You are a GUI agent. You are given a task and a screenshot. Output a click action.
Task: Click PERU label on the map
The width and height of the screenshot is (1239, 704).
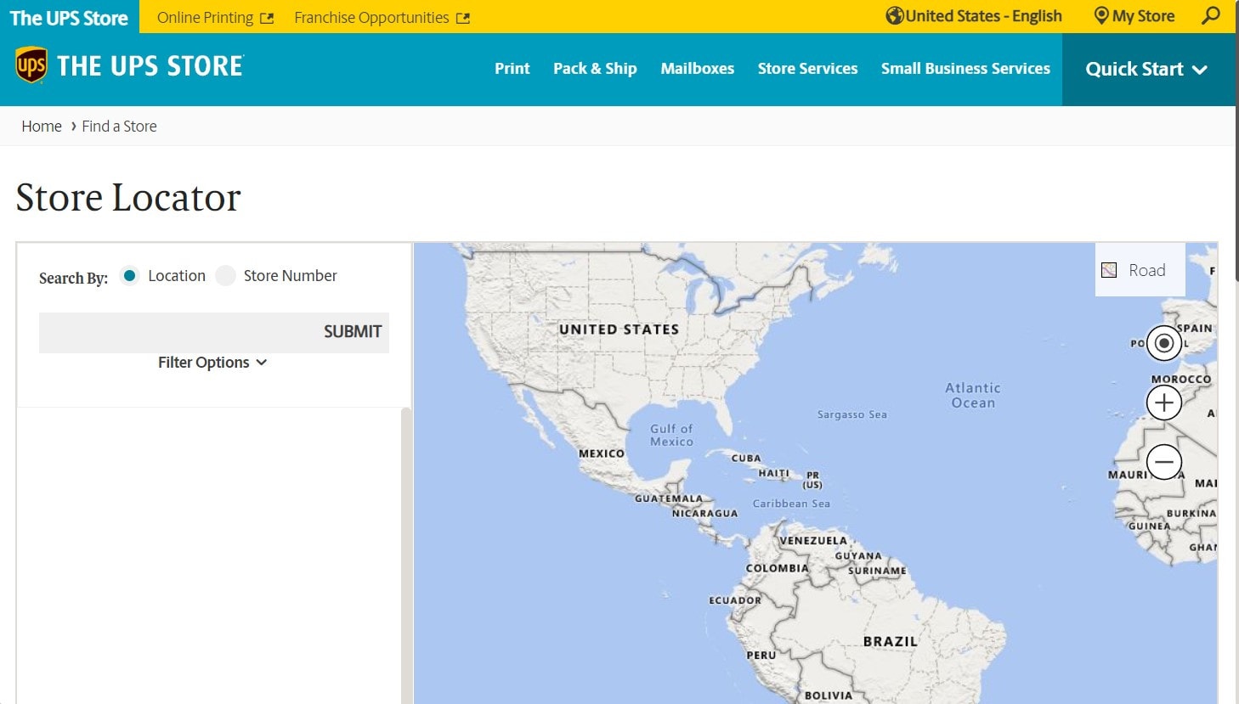(x=761, y=656)
